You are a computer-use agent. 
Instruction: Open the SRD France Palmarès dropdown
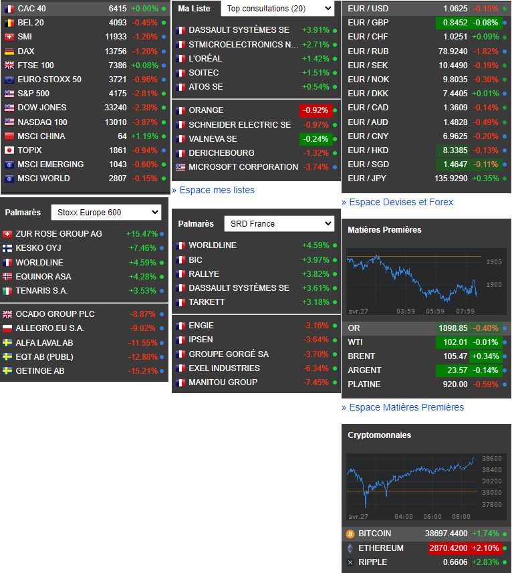[x=279, y=223]
